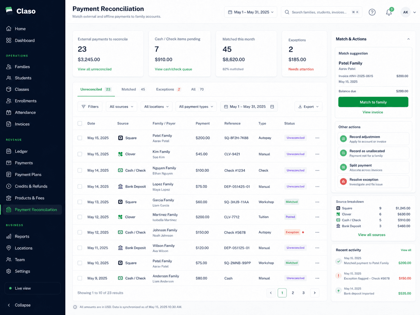Go to page 2 of results
Screen dimensions: 420x315
(x=293, y=293)
